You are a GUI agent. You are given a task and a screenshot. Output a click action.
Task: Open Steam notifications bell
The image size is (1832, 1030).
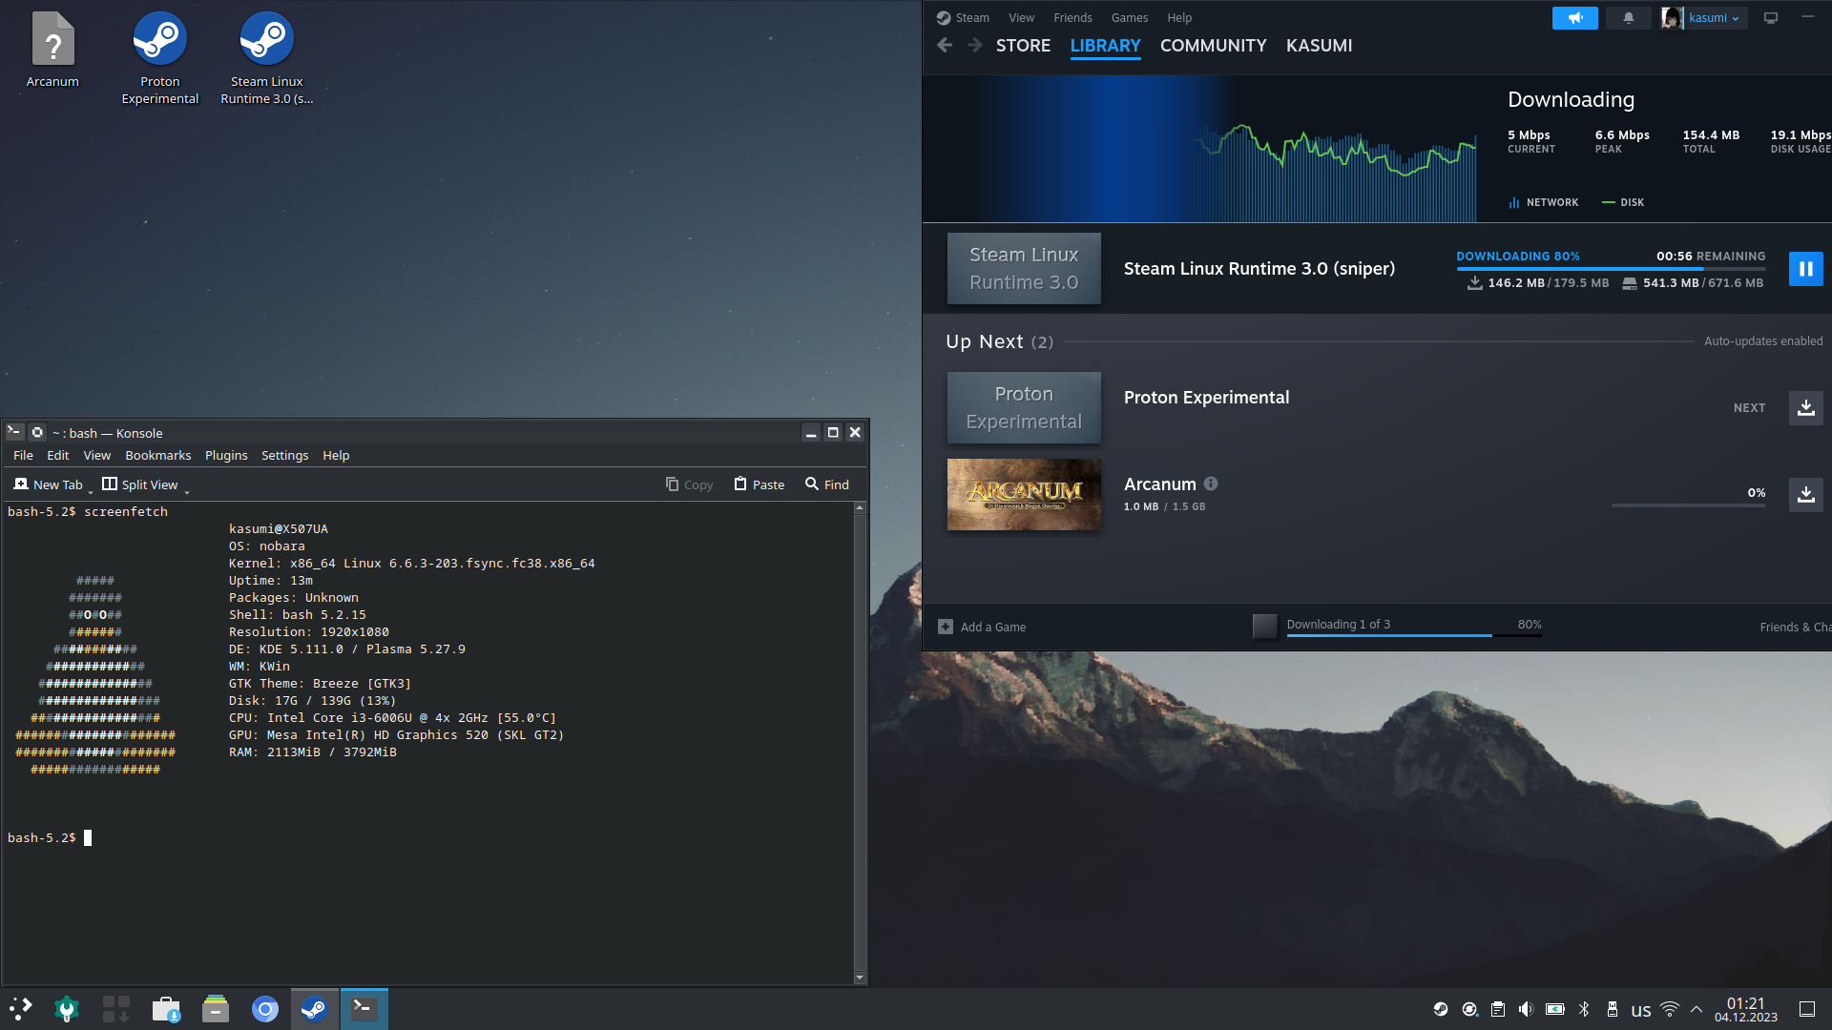point(1629,18)
